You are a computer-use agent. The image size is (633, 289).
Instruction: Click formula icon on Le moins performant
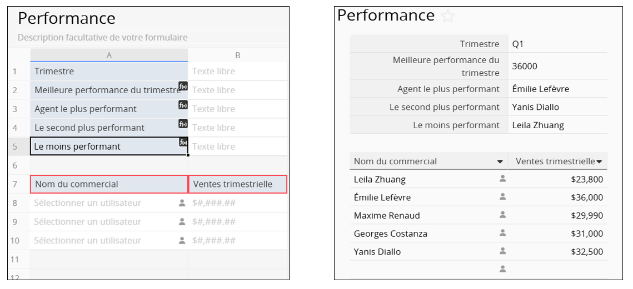coord(183,143)
